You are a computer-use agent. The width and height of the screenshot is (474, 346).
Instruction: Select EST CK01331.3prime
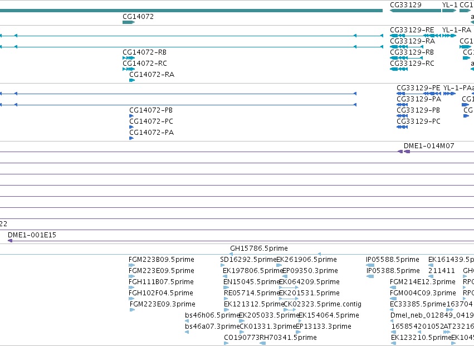pyautogui.click(x=267, y=326)
